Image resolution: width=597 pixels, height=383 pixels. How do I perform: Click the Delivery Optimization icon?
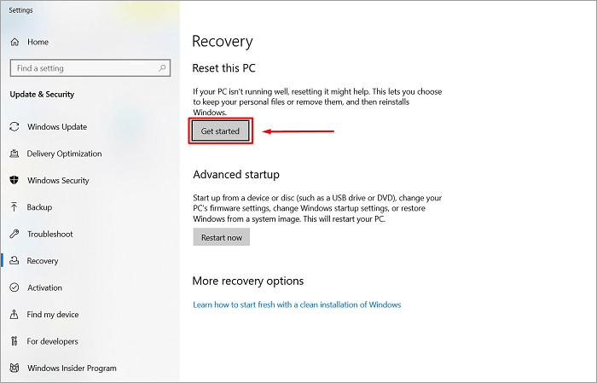pos(14,154)
